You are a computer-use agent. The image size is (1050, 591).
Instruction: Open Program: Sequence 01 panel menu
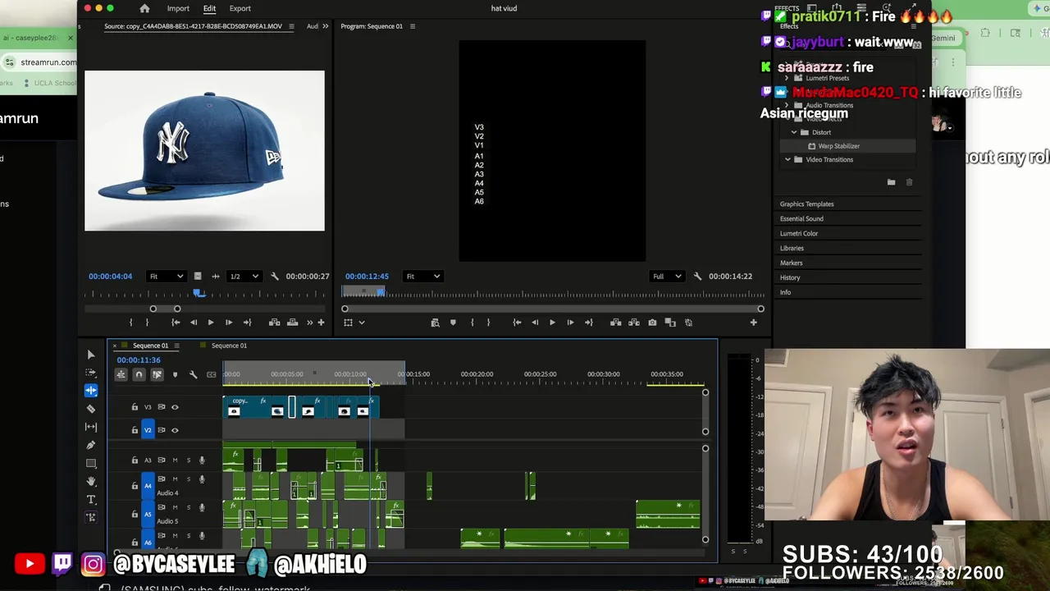click(412, 26)
